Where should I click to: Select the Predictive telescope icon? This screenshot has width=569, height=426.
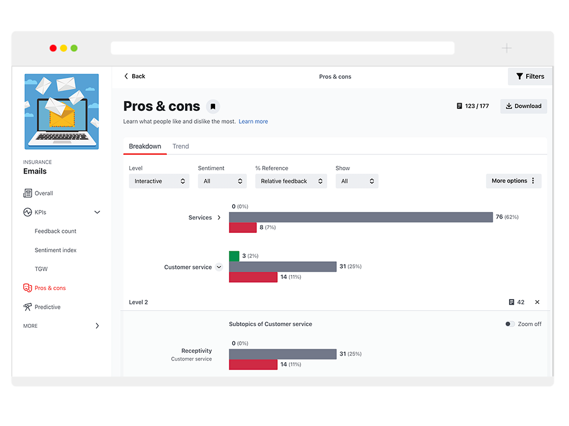(28, 307)
